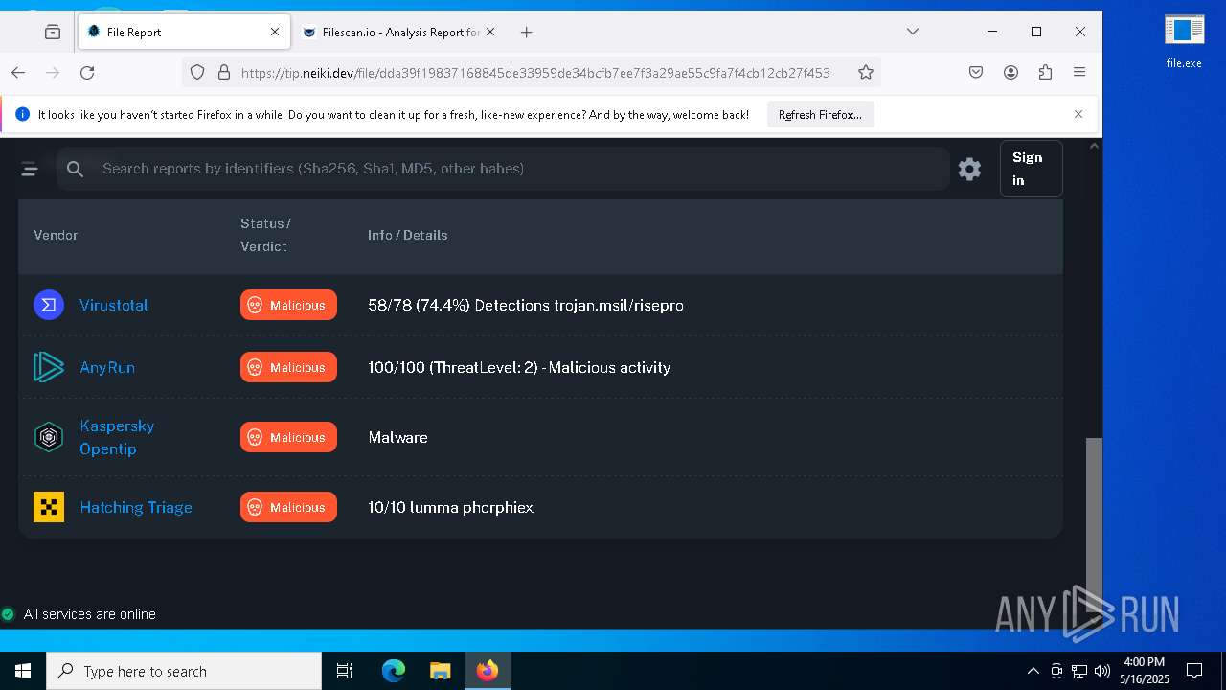Viewport: 1226px width, 690px height.
Task: Open File Explorer from taskbar
Action: click(440, 671)
